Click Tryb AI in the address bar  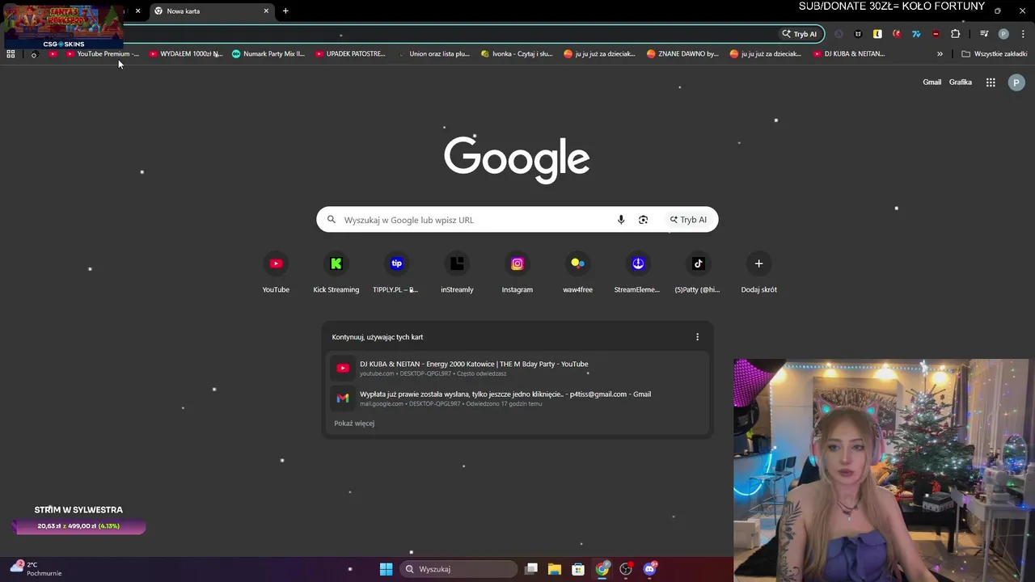click(799, 34)
